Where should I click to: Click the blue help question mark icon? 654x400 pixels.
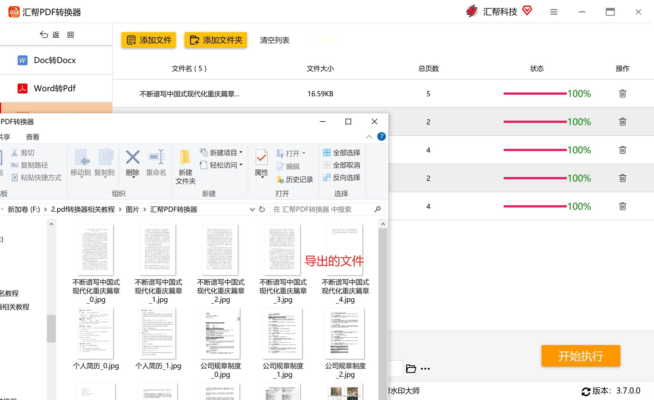pyautogui.click(x=381, y=137)
